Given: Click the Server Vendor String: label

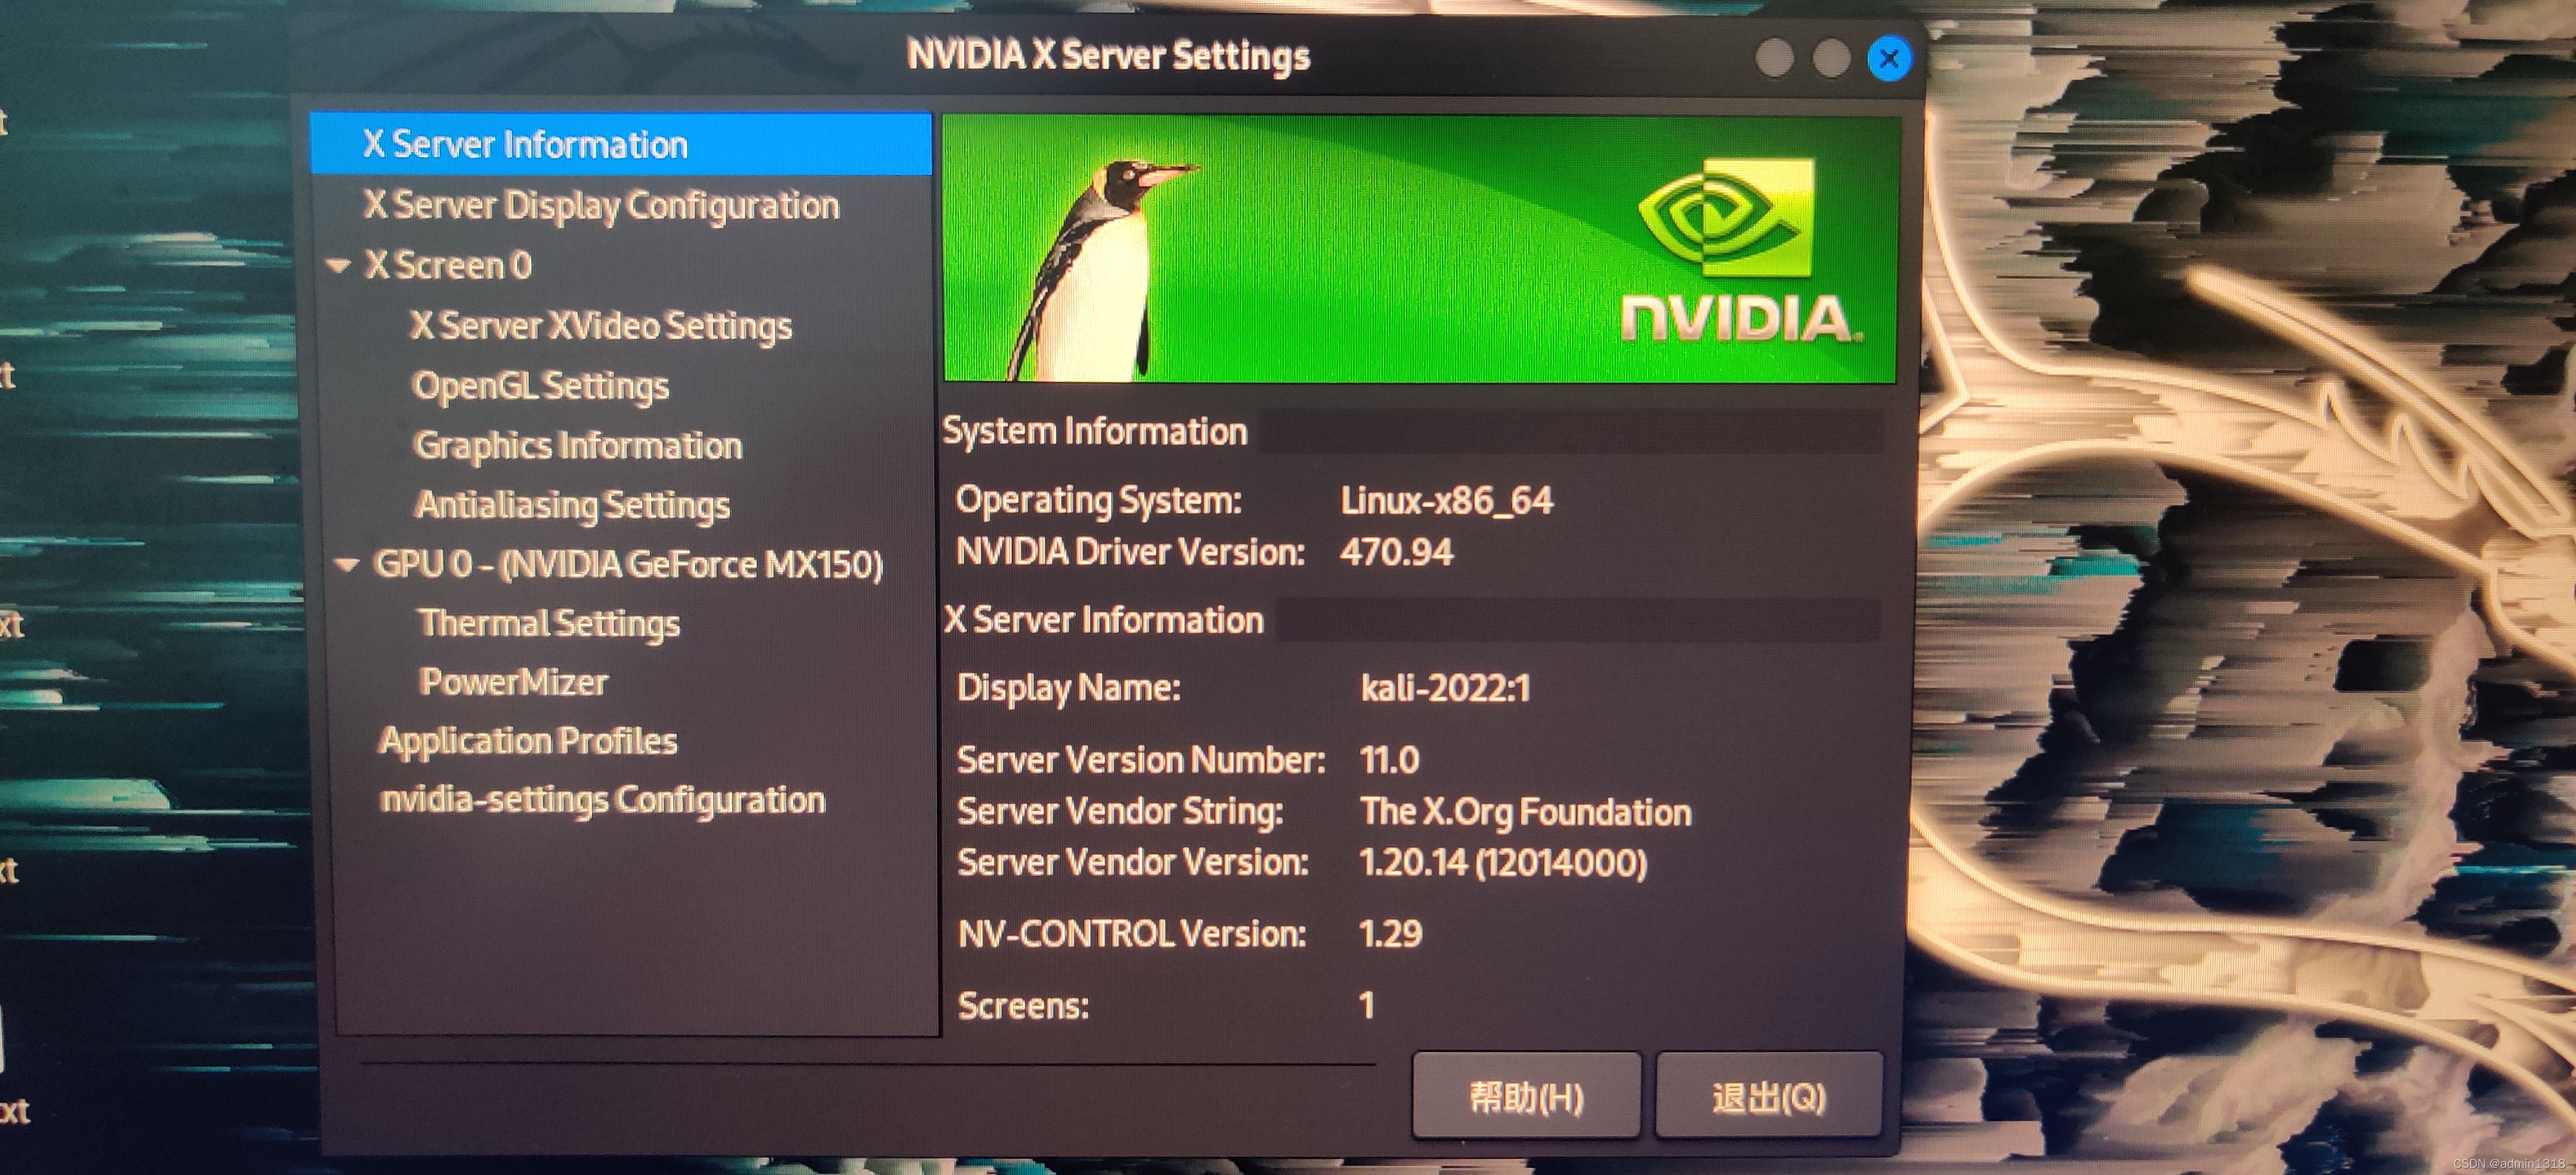Looking at the screenshot, I should point(1120,812).
